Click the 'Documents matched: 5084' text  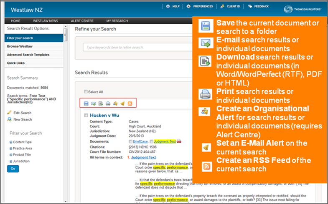(28, 88)
